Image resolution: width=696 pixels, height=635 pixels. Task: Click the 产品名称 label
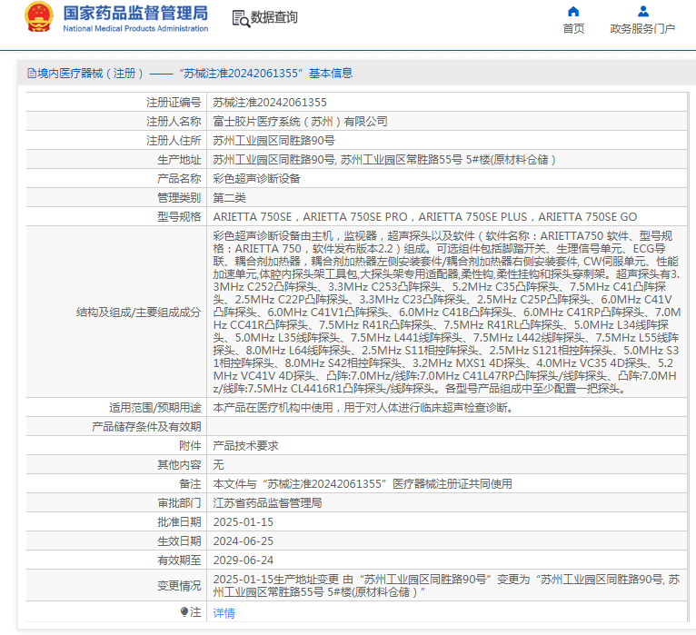click(x=179, y=179)
